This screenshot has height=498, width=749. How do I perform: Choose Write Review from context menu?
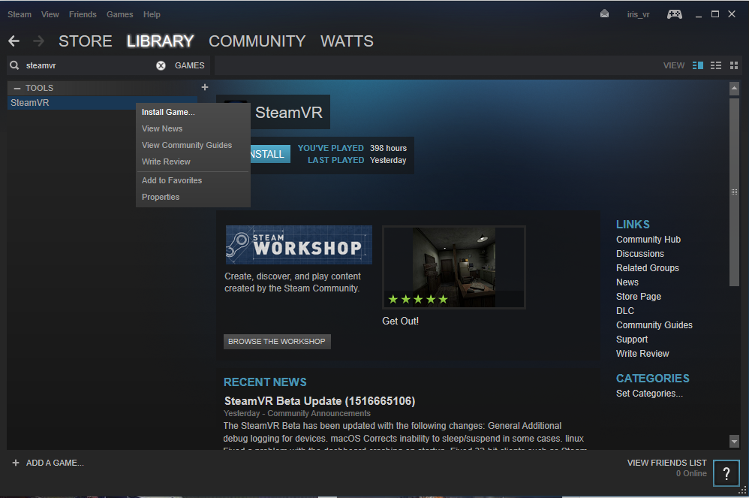[166, 161]
